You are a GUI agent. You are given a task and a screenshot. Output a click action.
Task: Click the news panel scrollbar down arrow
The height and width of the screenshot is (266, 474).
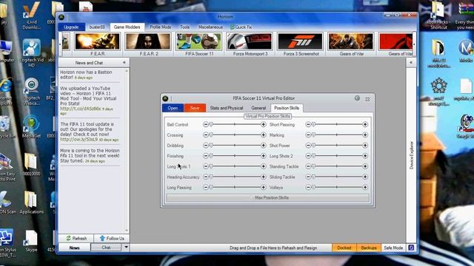coord(127,231)
